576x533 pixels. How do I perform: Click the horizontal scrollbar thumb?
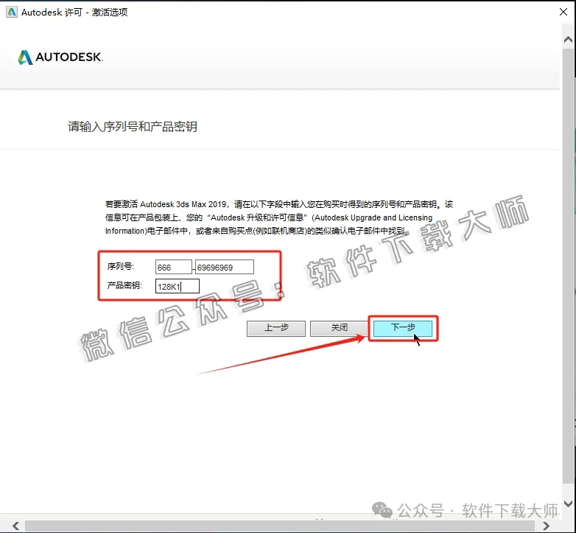280,526
